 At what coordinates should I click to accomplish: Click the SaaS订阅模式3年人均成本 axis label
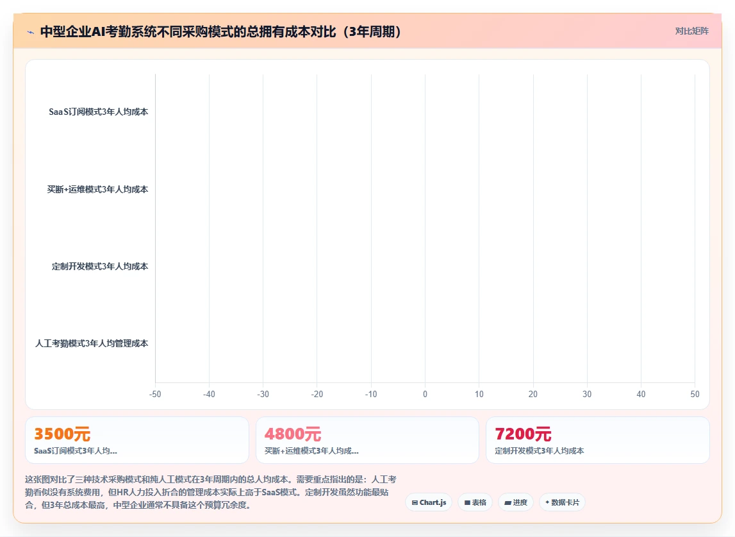click(99, 112)
